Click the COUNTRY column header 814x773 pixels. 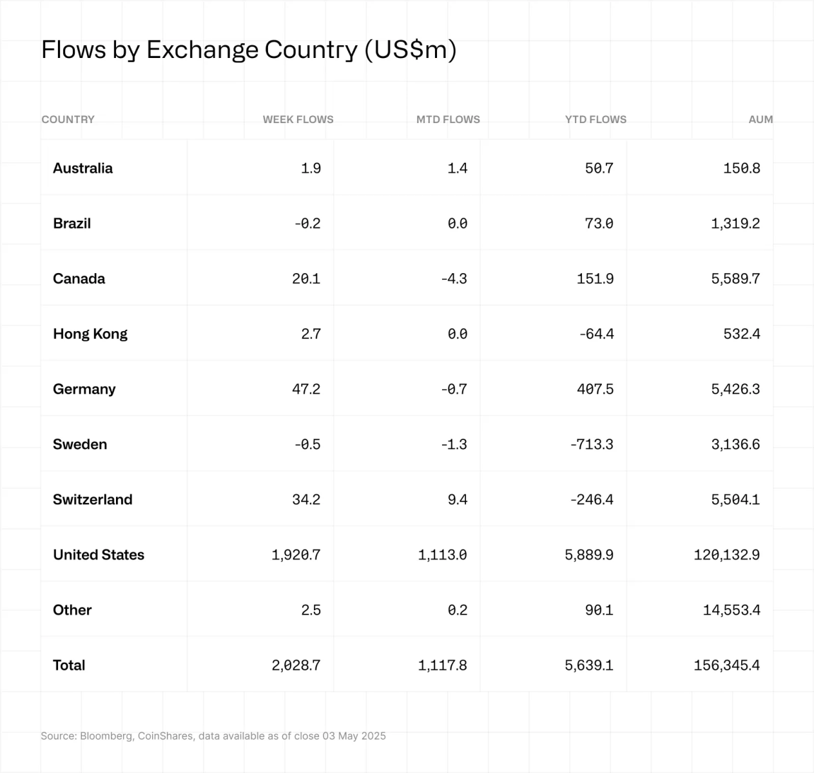(68, 119)
